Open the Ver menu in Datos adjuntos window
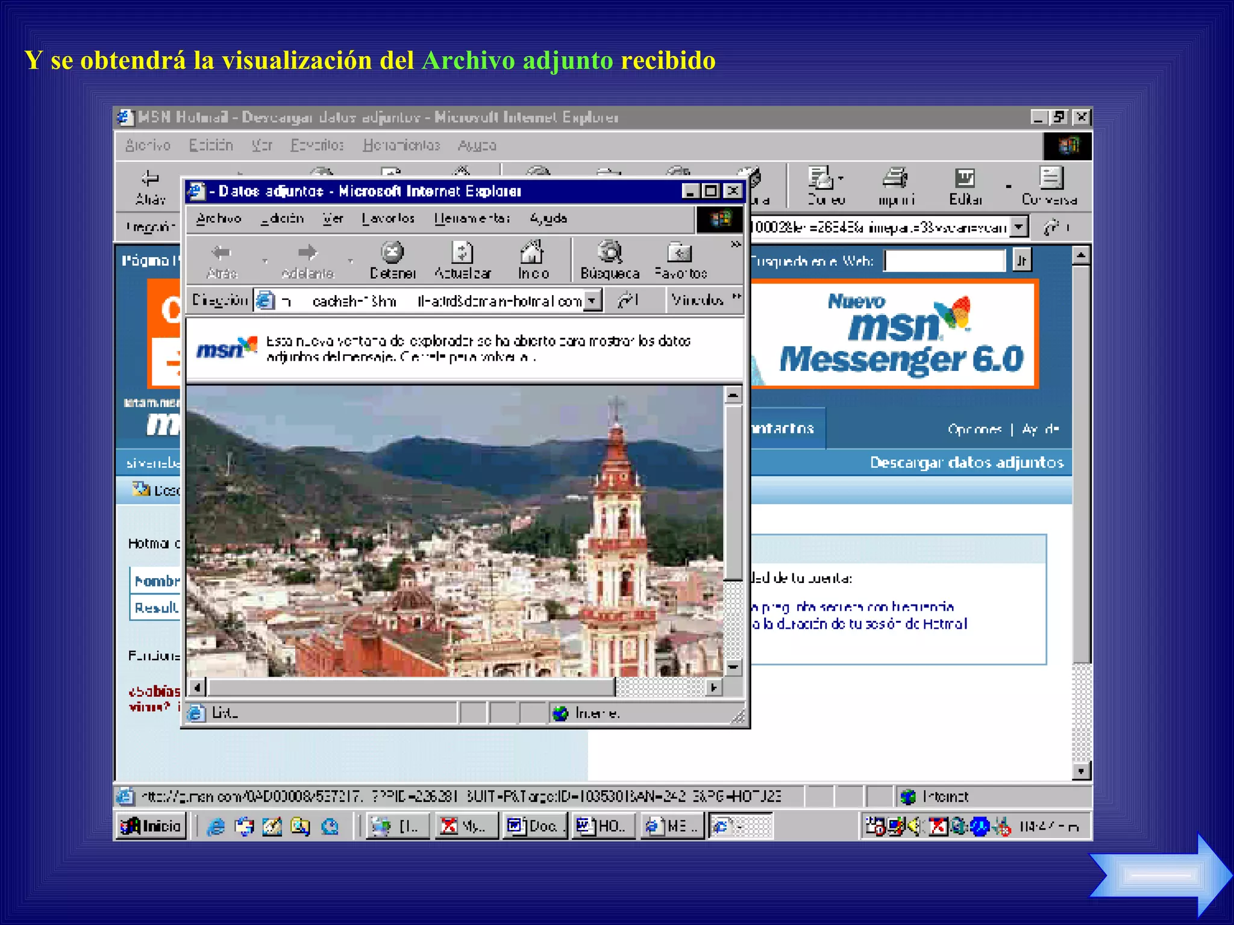The width and height of the screenshot is (1234, 925). [x=333, y=219]
